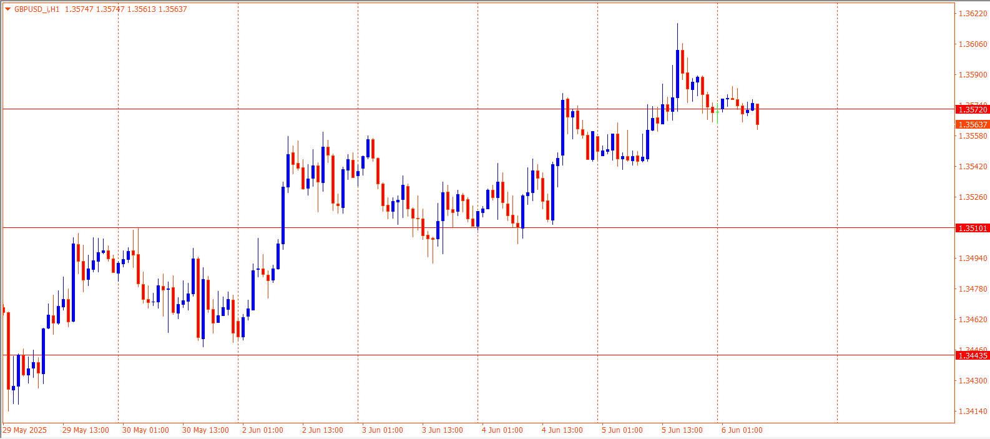Click the 1.34435 horizontal level price tag
The image size is (990, 439).
point(973,356)
